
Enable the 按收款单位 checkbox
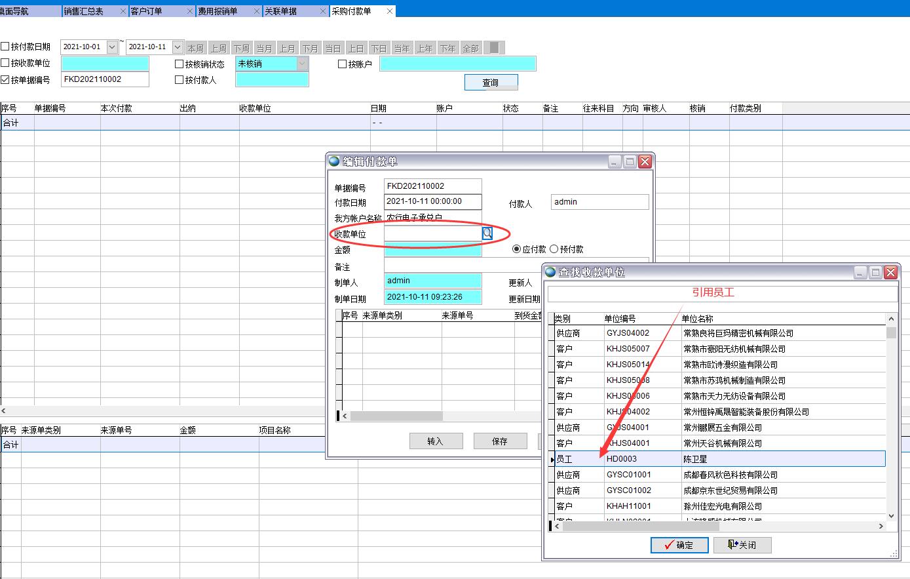5,63
